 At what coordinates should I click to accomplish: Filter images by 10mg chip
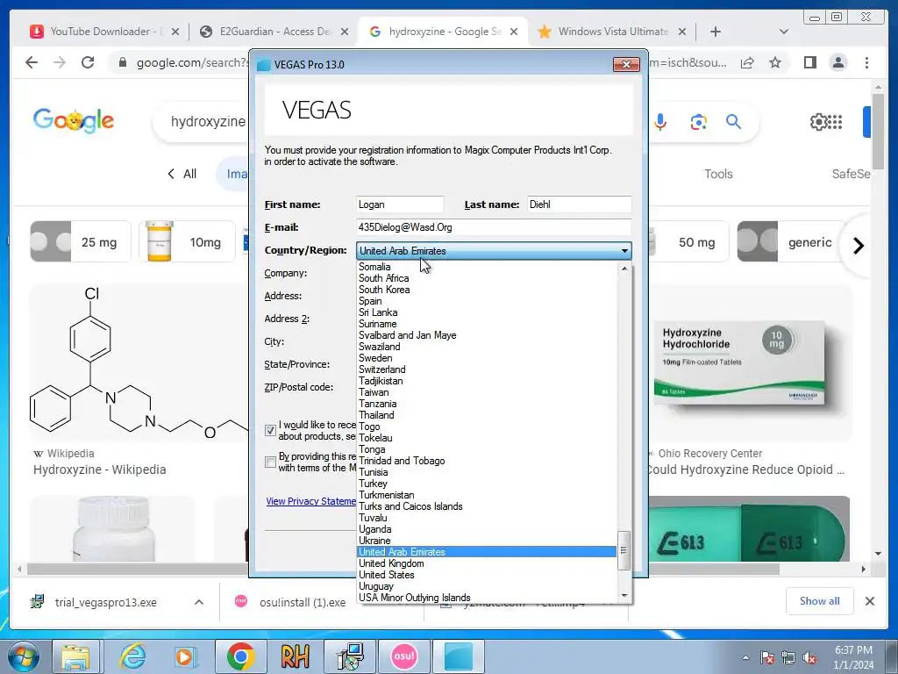(188, 242)
